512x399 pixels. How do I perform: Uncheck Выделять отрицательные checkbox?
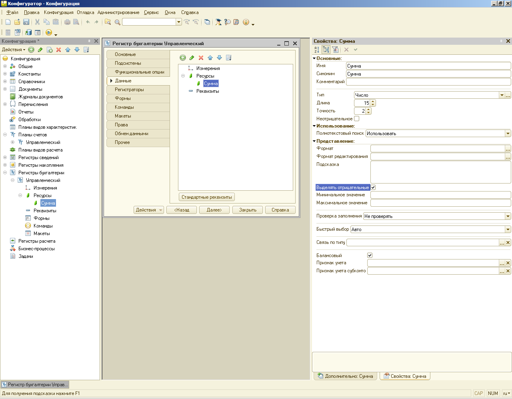[x=373, y=188]
